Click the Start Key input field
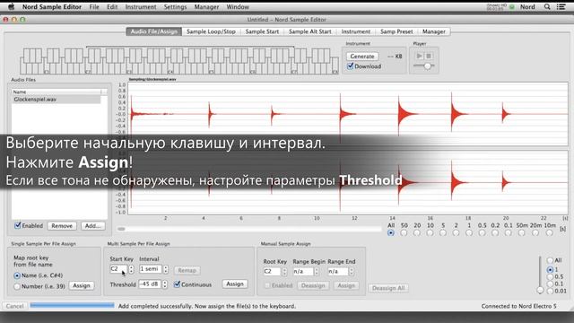Viewport: 574px width, 323px height. click(x=118, y=269)
